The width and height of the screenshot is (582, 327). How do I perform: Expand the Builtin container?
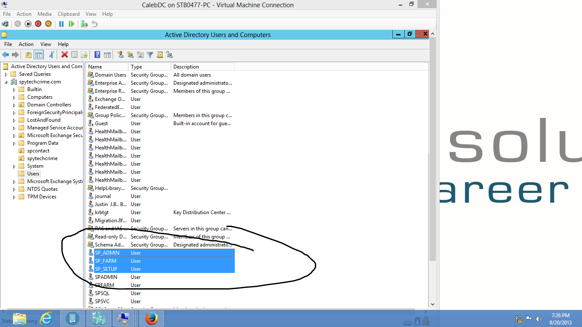[x=14, y=89]
